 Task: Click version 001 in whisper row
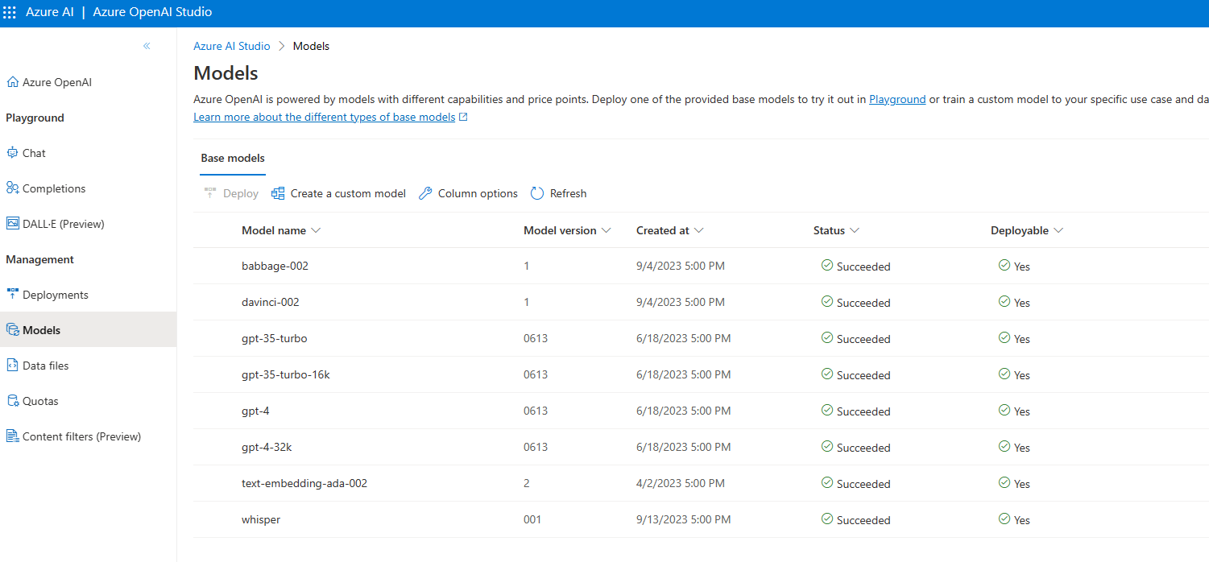(532, 519)
